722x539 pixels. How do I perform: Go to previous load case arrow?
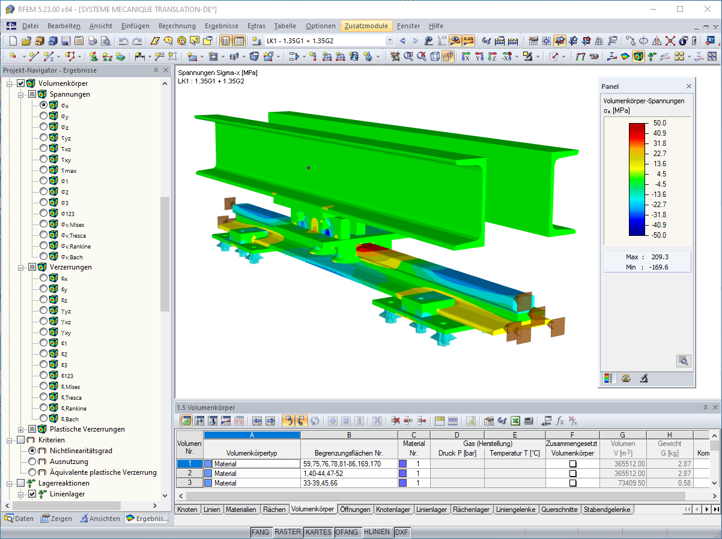(x=402, y=41)
